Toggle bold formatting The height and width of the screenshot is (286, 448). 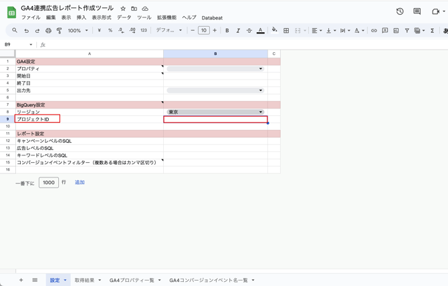coord(227,30)
